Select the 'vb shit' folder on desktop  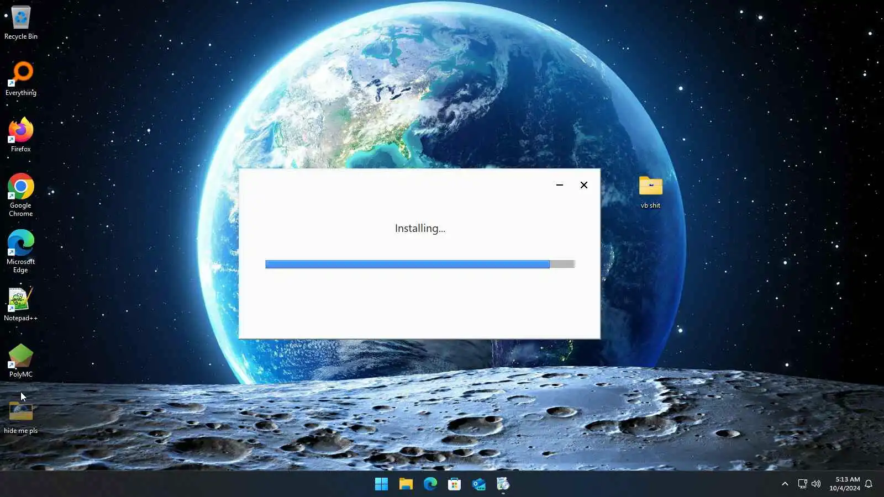pos(650,192)
